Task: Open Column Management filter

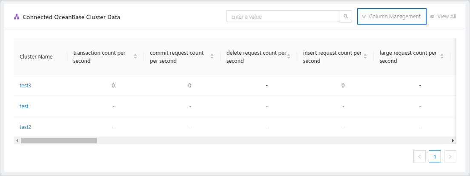Action: pyautogui.click(x=392, y=17)
